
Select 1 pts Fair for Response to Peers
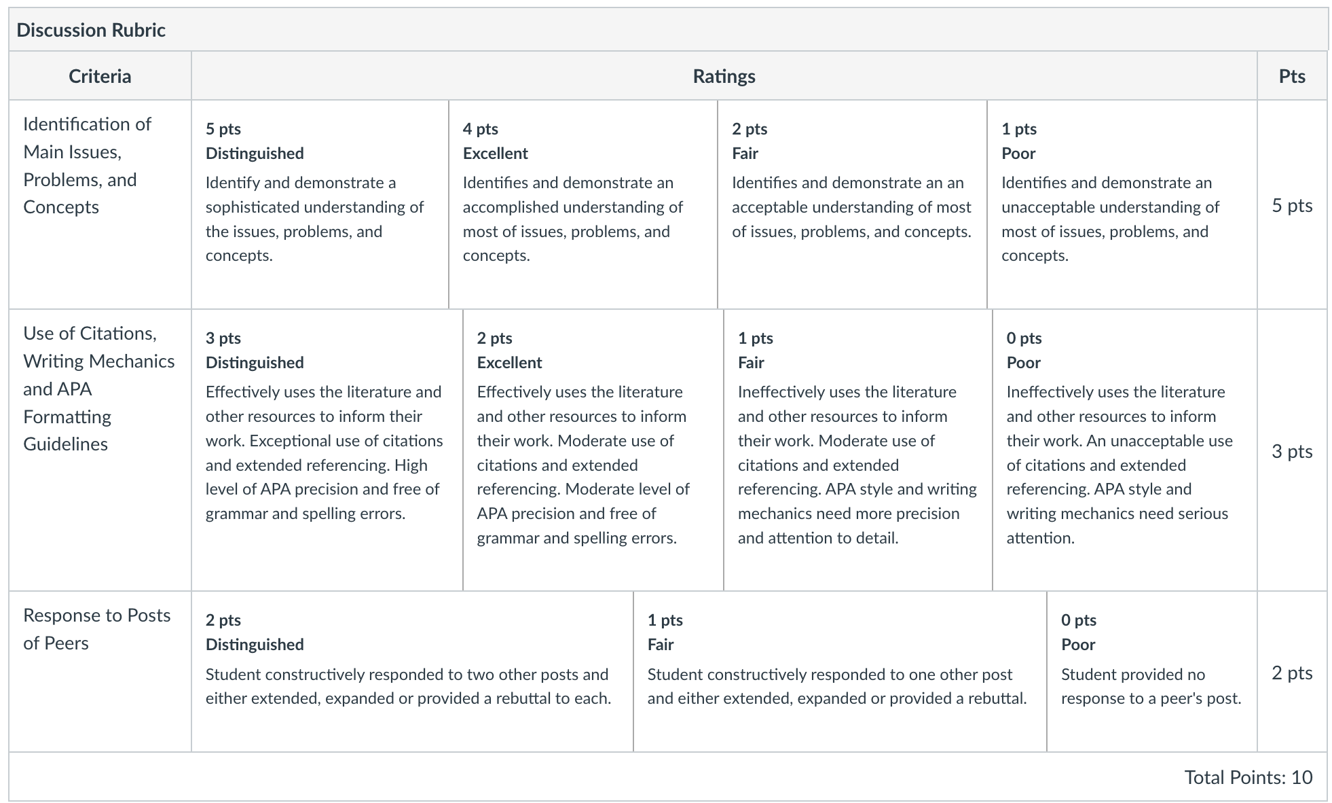(x=840, y=671)
